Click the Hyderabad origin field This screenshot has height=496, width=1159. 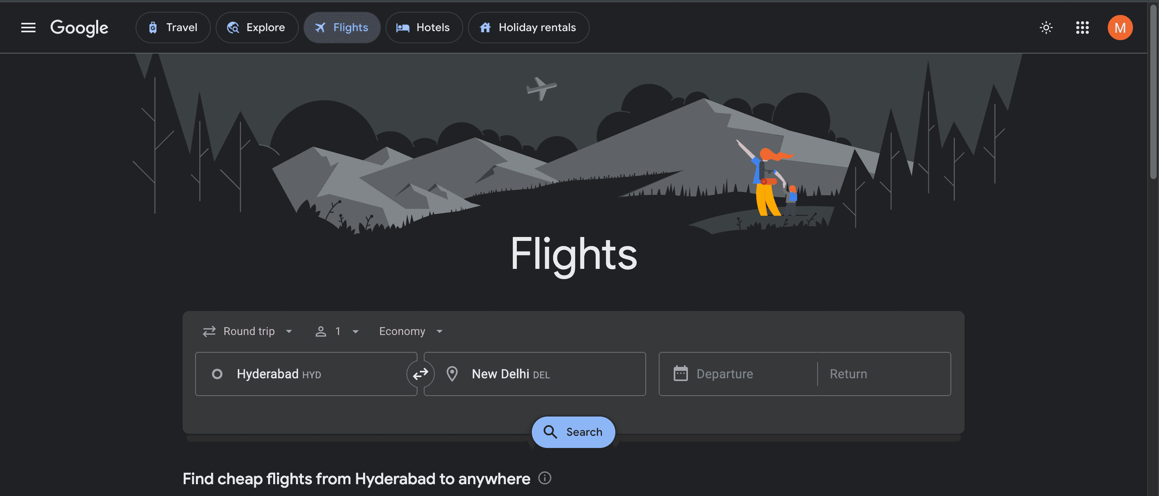point(306,374)
